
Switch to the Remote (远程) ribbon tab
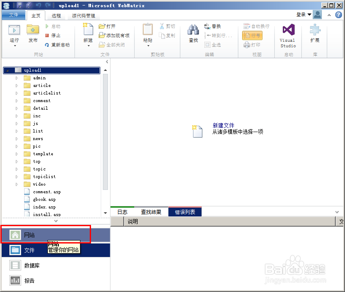click(56, 16)
